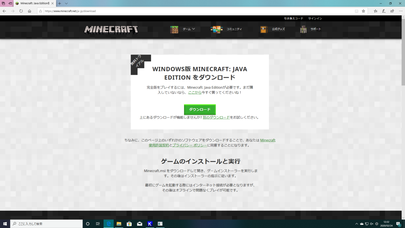Click the Steve and Alex community icon
This screenshot has width=405, height=228.
pos(217,29)
